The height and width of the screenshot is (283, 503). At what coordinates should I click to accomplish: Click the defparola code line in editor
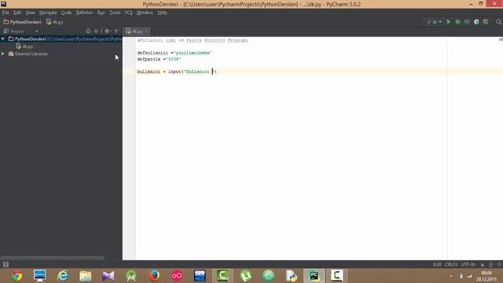point(159,59)
